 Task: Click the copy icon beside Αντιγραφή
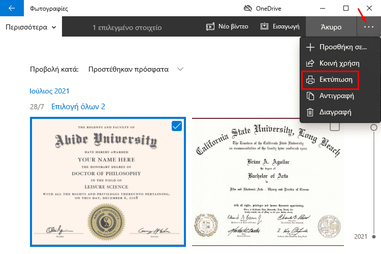[x=310, y=96]
